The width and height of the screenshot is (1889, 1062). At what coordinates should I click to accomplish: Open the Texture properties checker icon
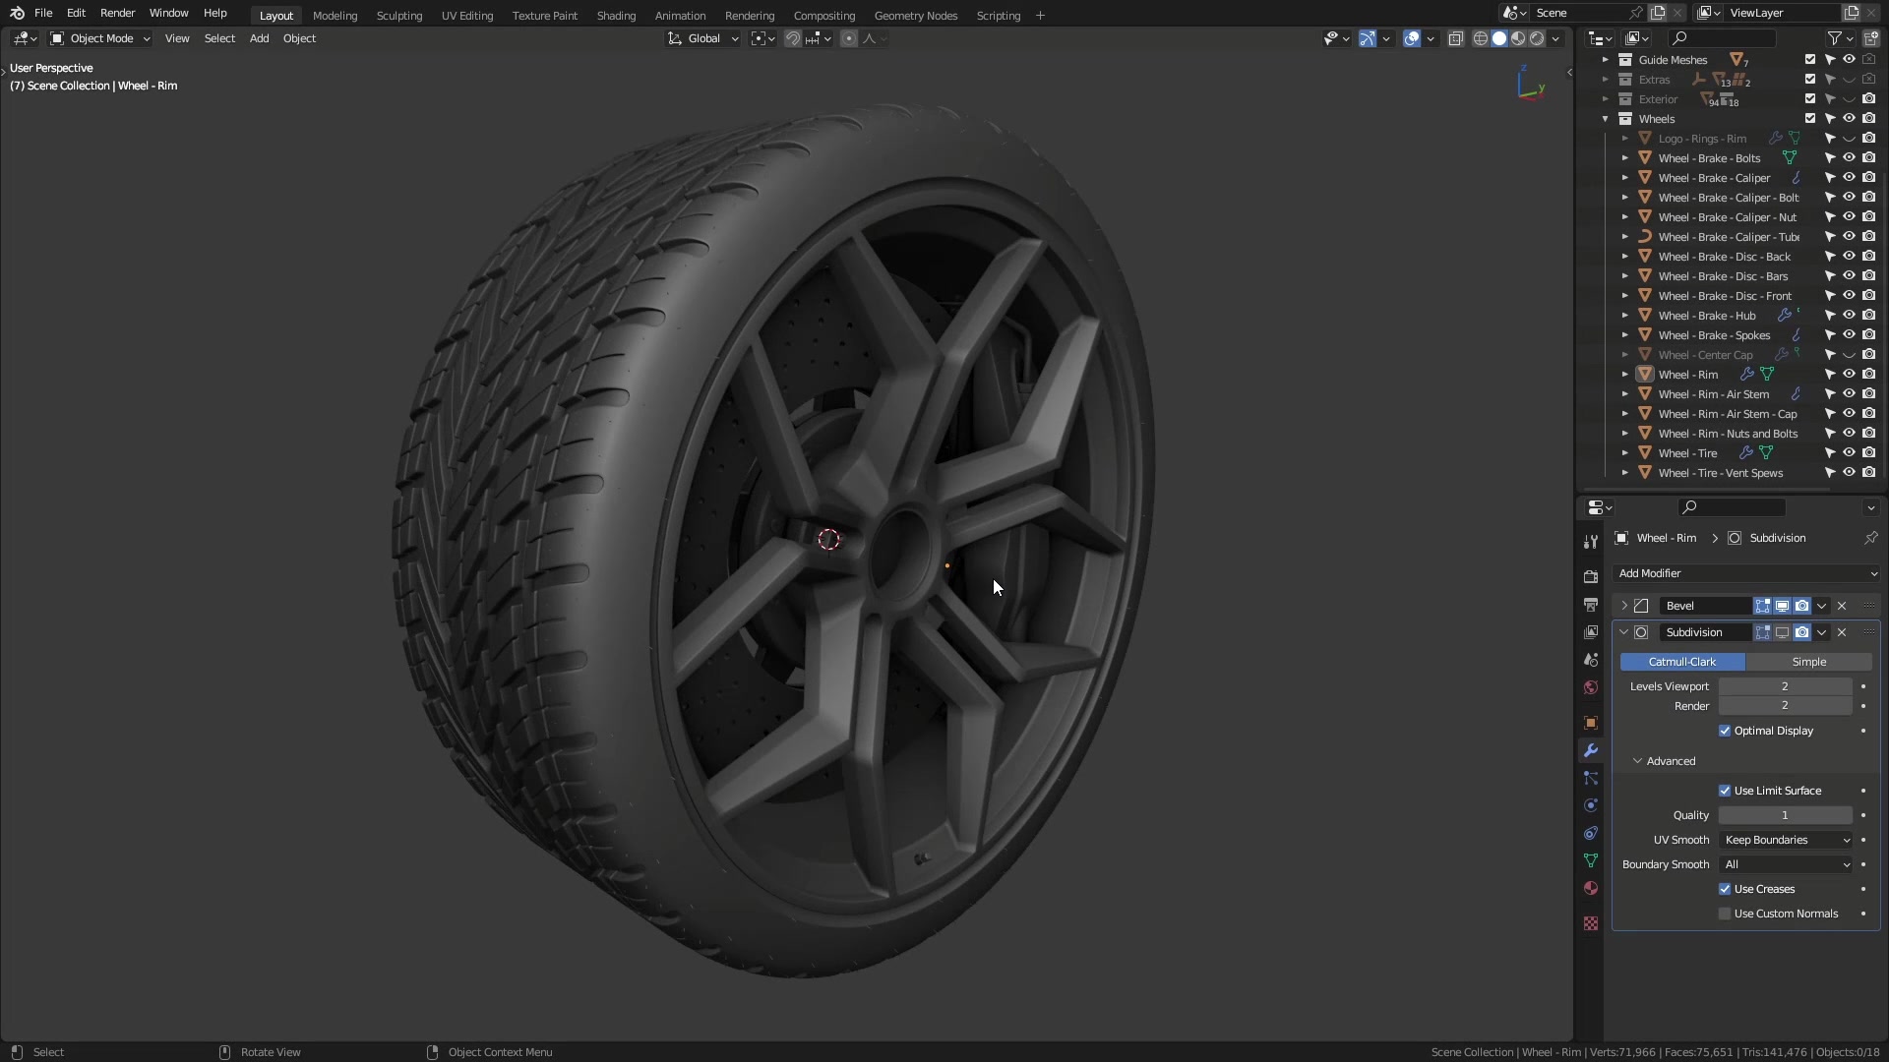[1591, 923]
